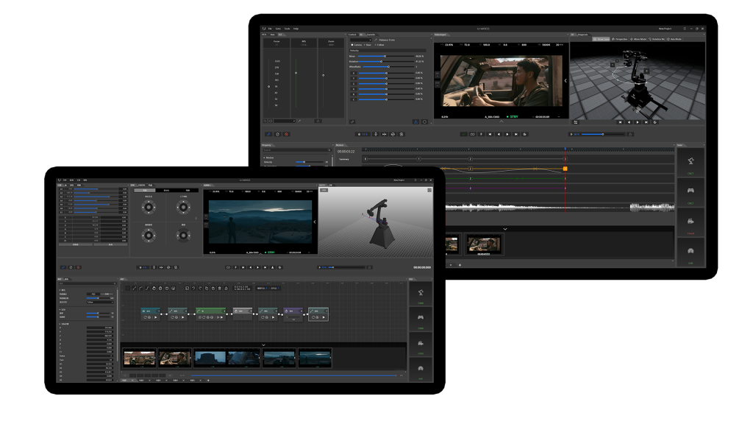Click the trash delete icon in node toolbar

(221, 288)
